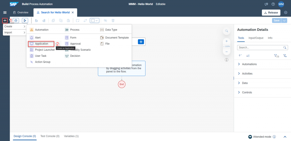Switch to the Input/Output tab
Screen dimensions: 291x141
pos(256,38)
